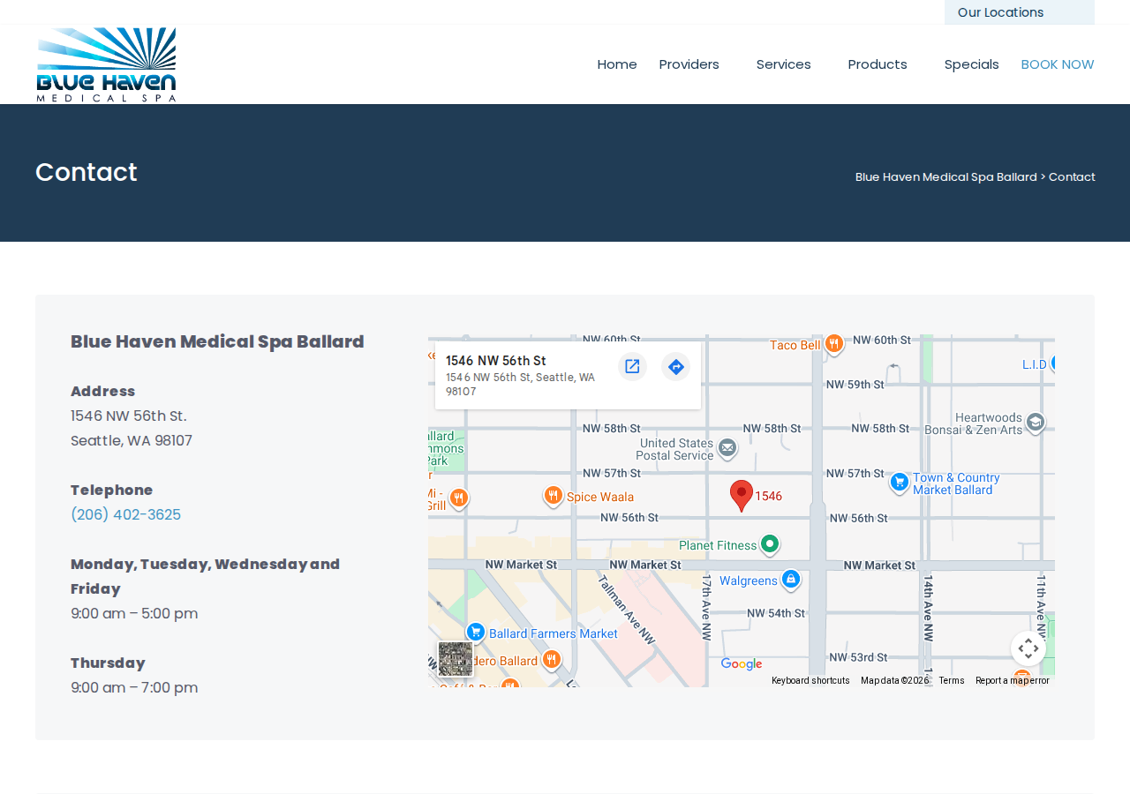
Task: Click the United States Postal Service marker
Action: pyautogui.click(x=727, y=448)
